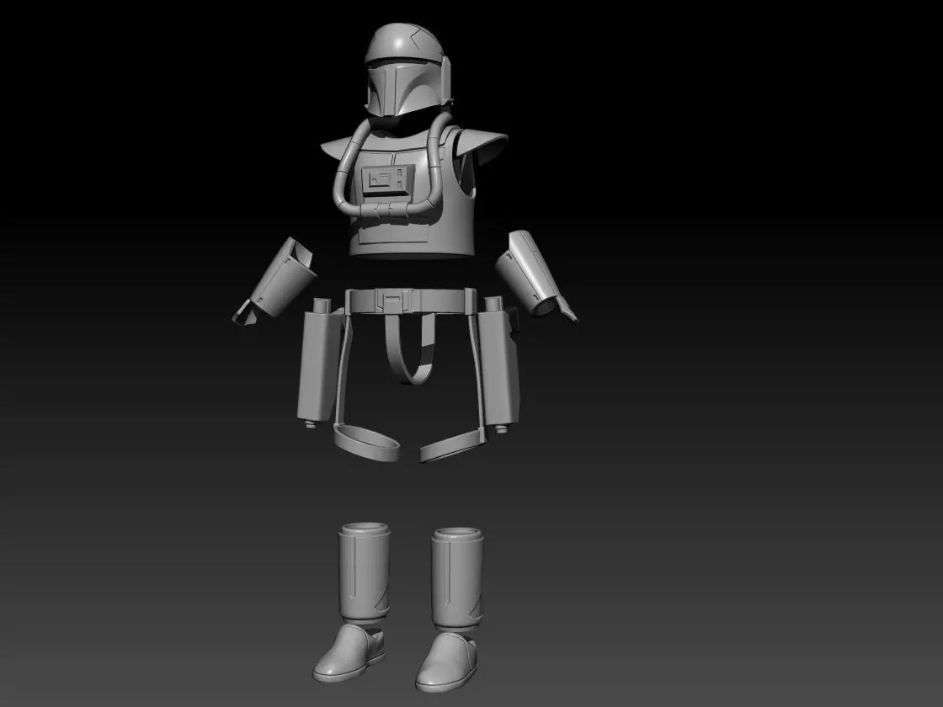
Task: Click the hanging crotch strap under the belt
Action: (411, 348)
